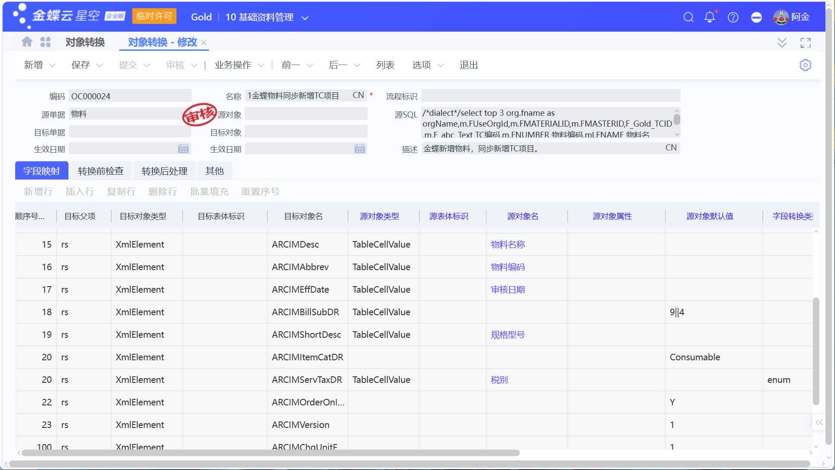The image size is (835, 470).
Task: Click the 9||4 default value cell
Action: (x=714, y=312)
